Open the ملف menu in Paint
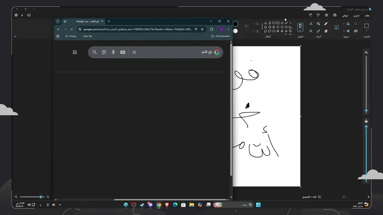Viewport: 383px width, 215px height. coord(367,16)
